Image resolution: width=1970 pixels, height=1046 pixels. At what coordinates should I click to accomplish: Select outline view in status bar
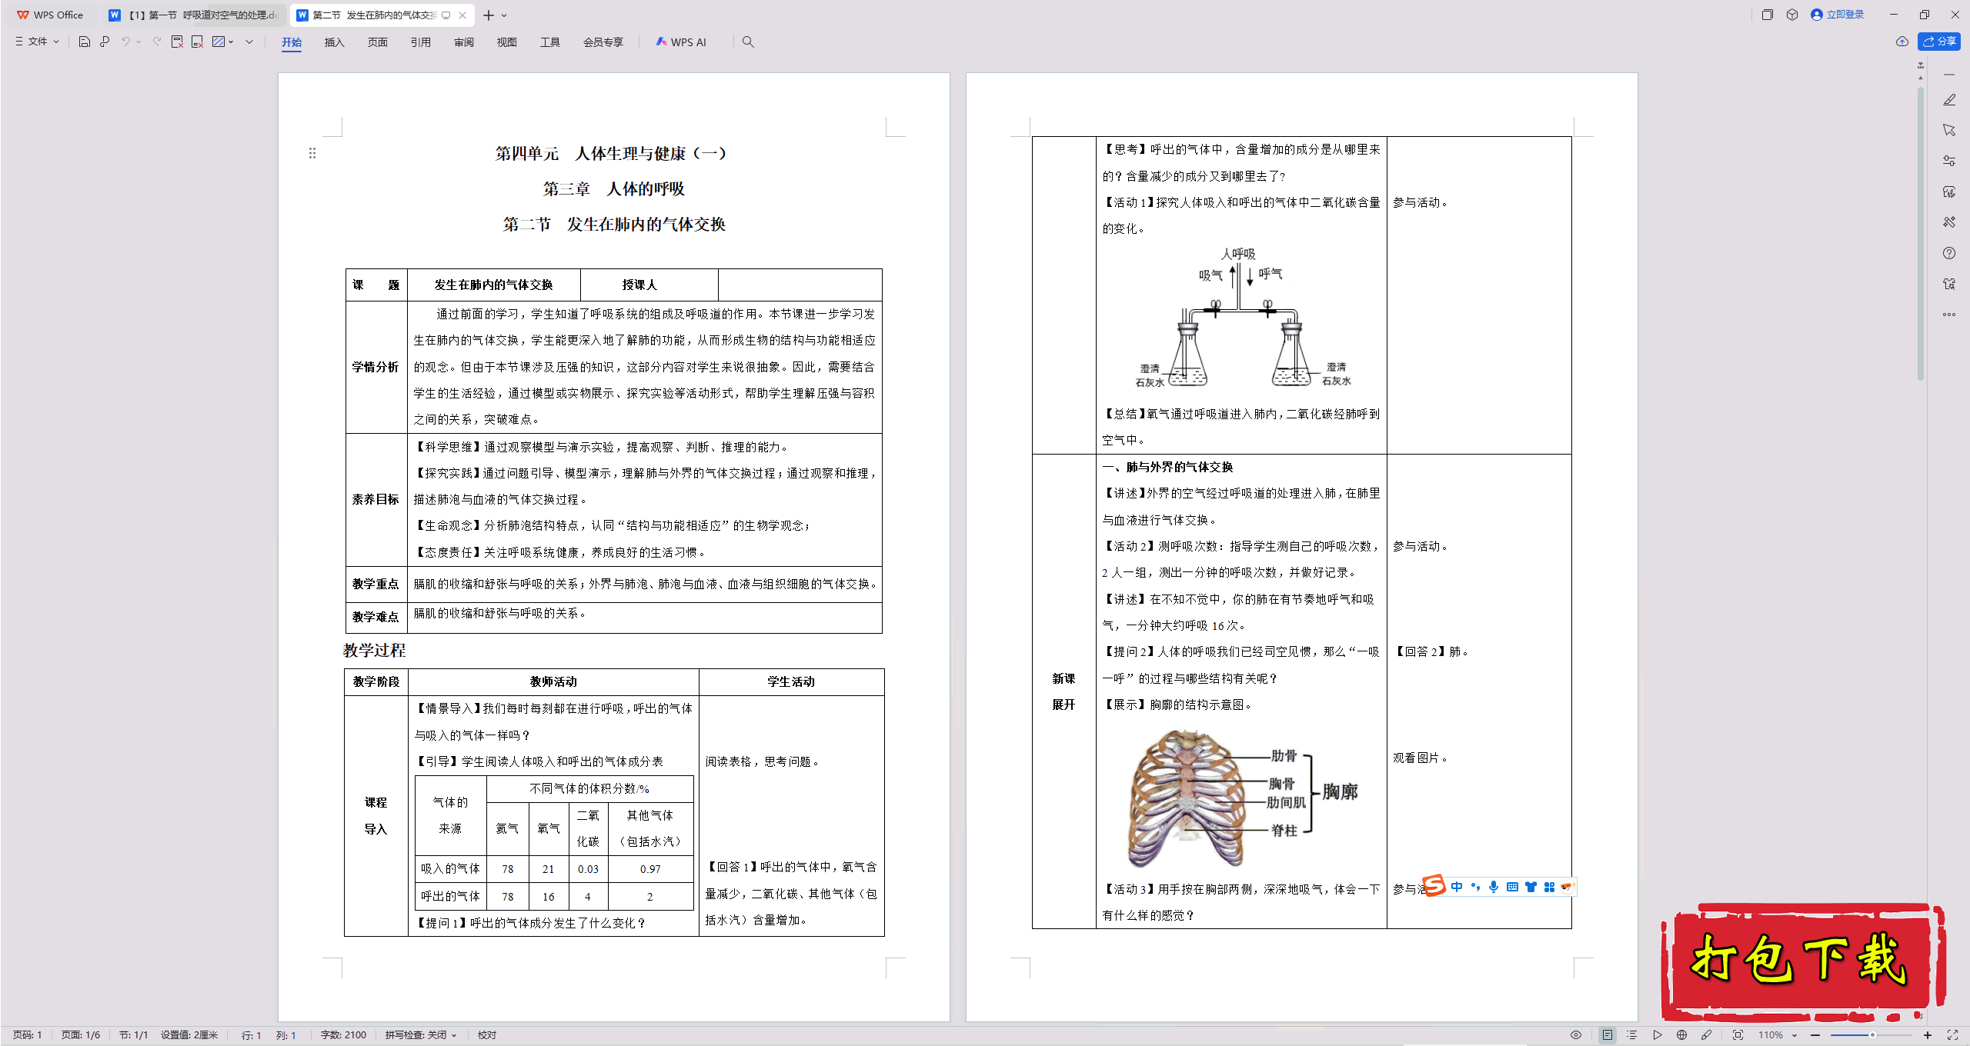pos(1631,1035)
